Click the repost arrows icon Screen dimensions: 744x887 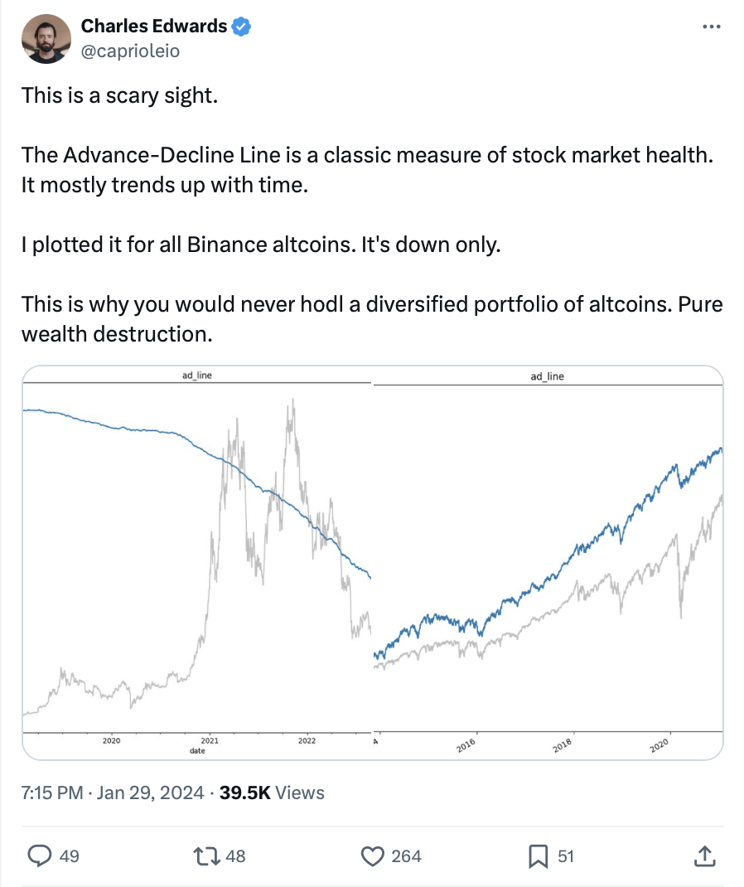point(206,855)
